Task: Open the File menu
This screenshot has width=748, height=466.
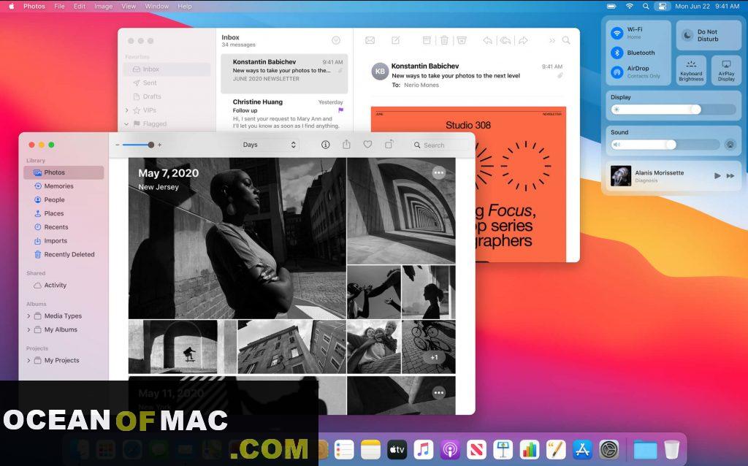Action: coord(59,6)
